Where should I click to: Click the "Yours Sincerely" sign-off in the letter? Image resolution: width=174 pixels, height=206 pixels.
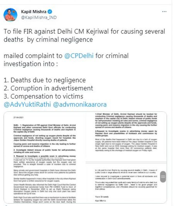click(x=102, y=197)
